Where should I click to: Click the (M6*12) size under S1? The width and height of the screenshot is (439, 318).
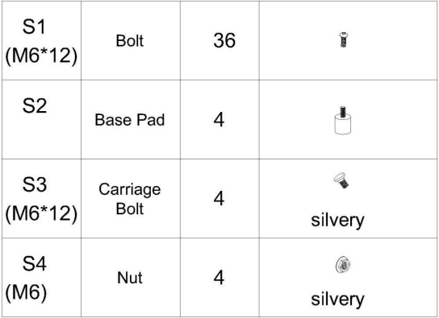pyautogui.click(x=41, y=56)
